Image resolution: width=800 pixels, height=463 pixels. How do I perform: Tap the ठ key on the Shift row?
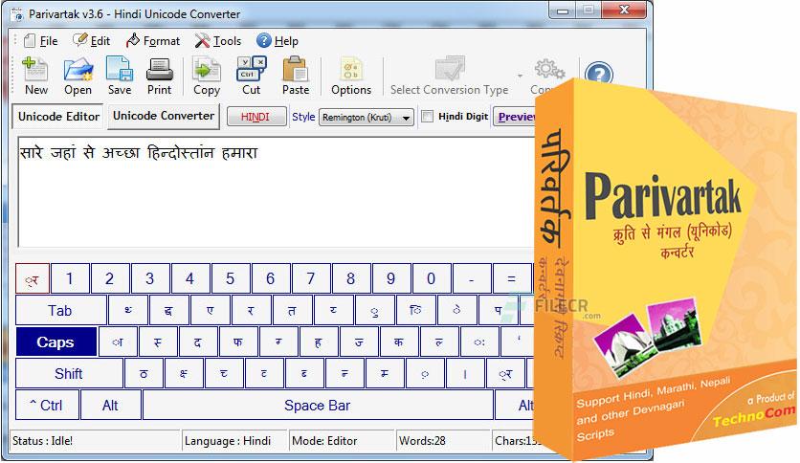[x=144, y=374]
